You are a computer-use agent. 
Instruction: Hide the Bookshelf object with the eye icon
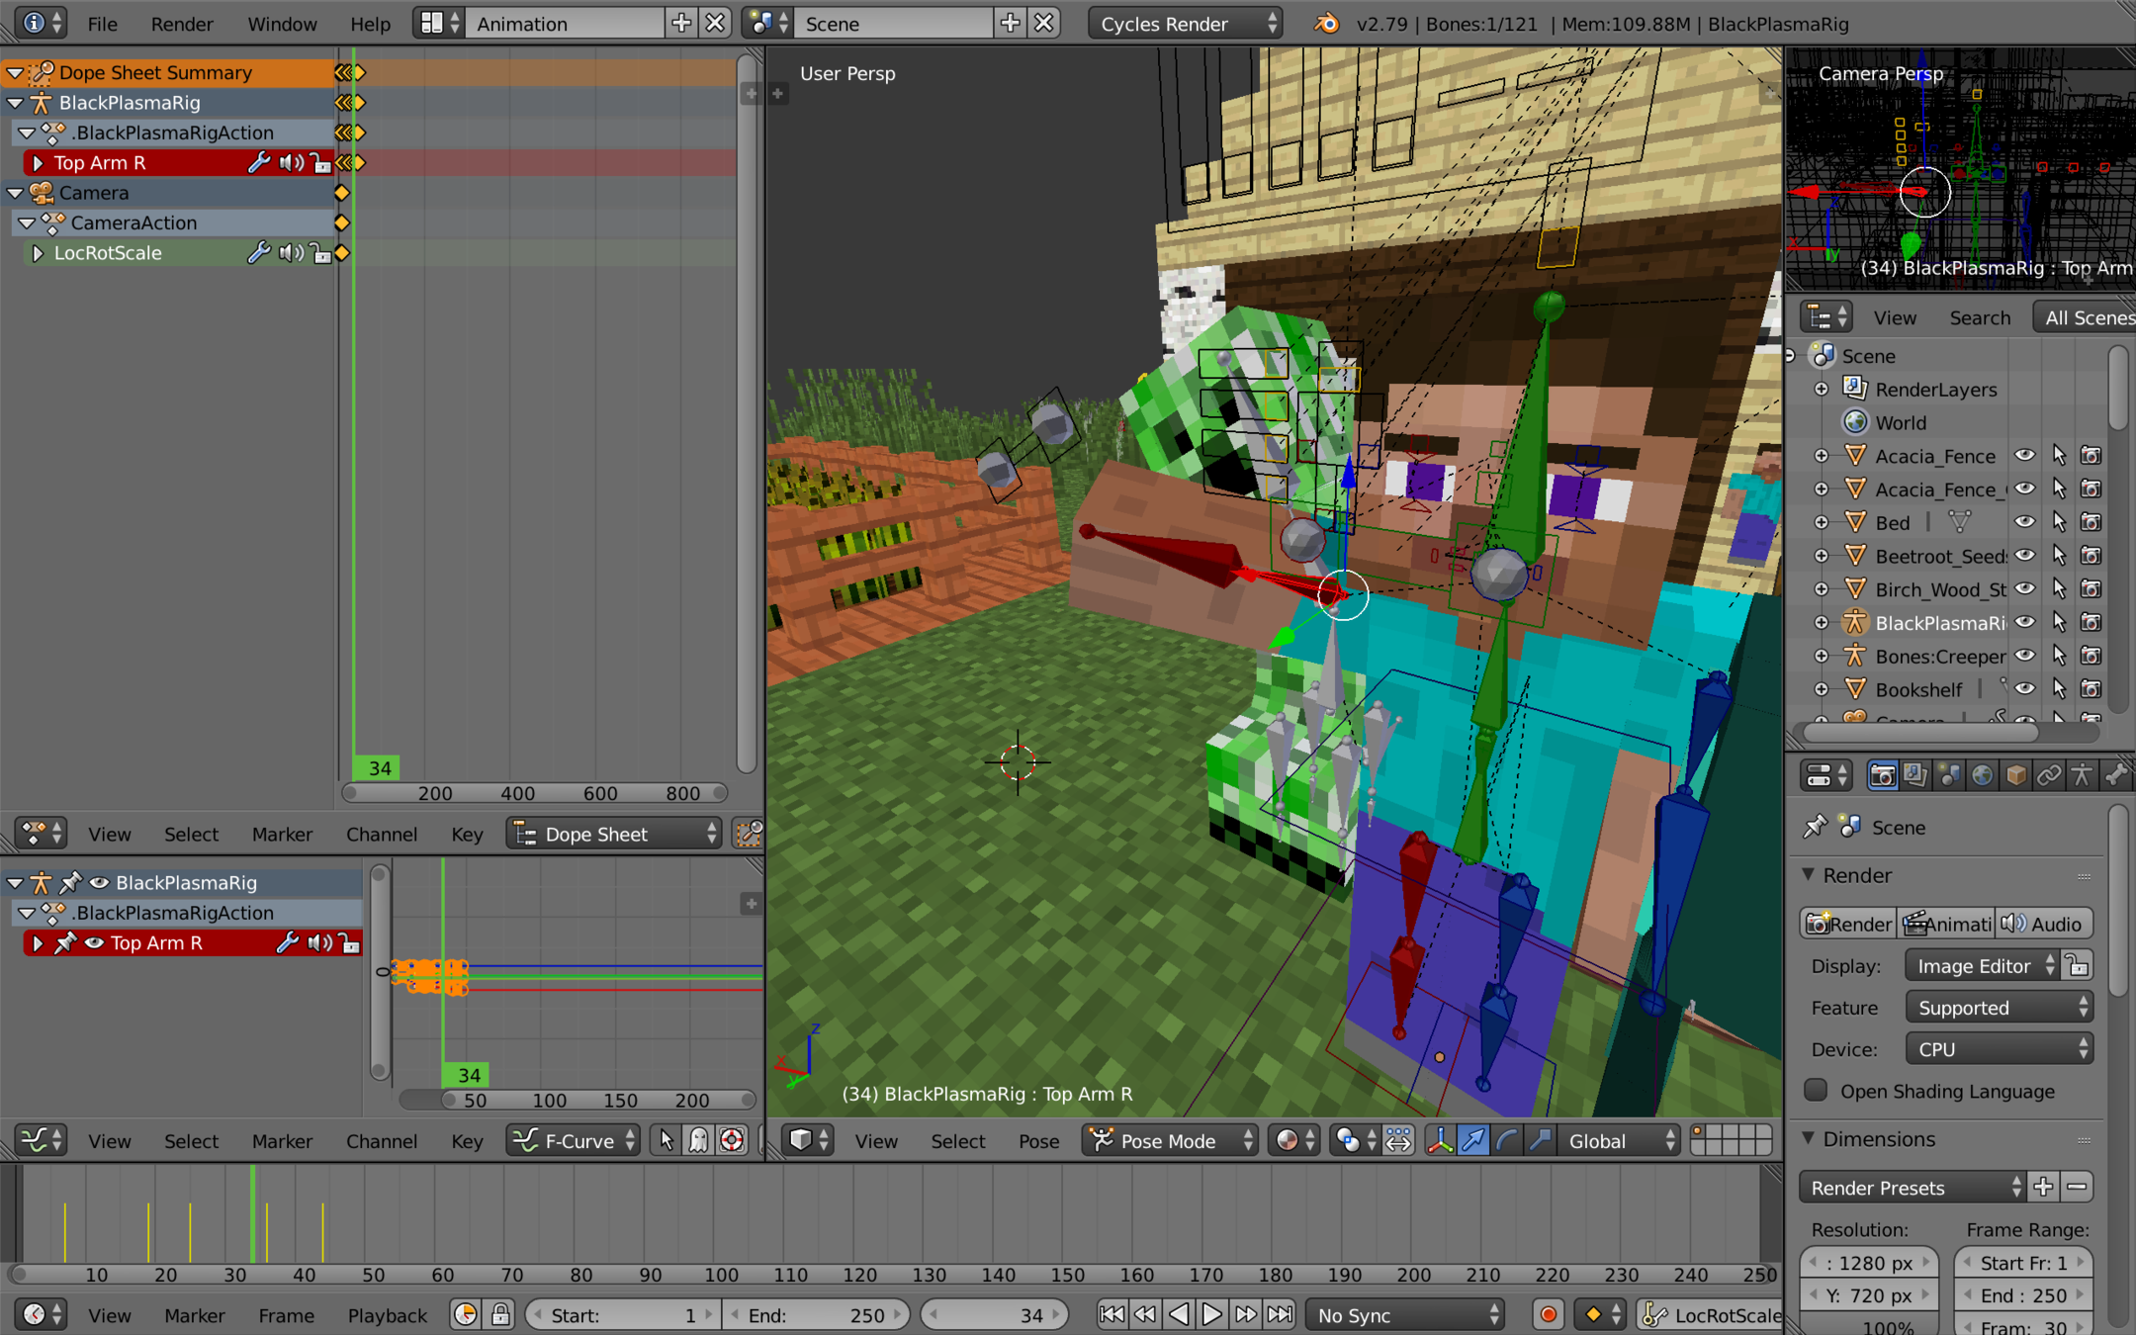(2024, 689)
